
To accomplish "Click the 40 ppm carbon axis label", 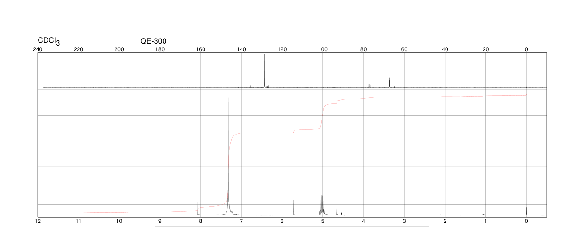I will tap(445, 49).
